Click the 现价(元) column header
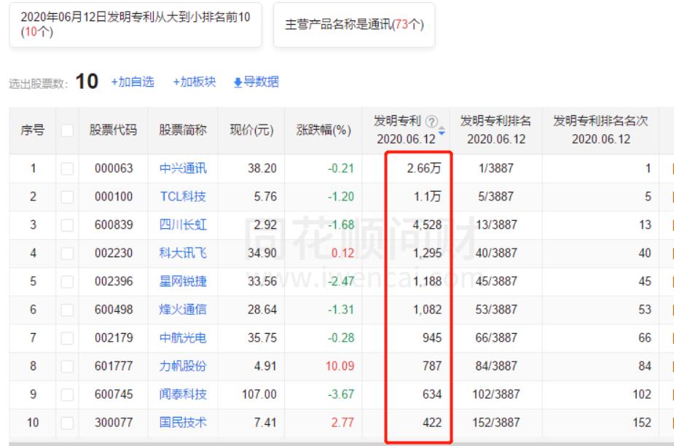The height and width of the screenshot is (446, 674). (251, 130)
